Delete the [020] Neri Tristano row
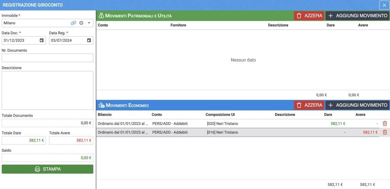This screenshot has width=390, height=189. (x=385, y=123)
